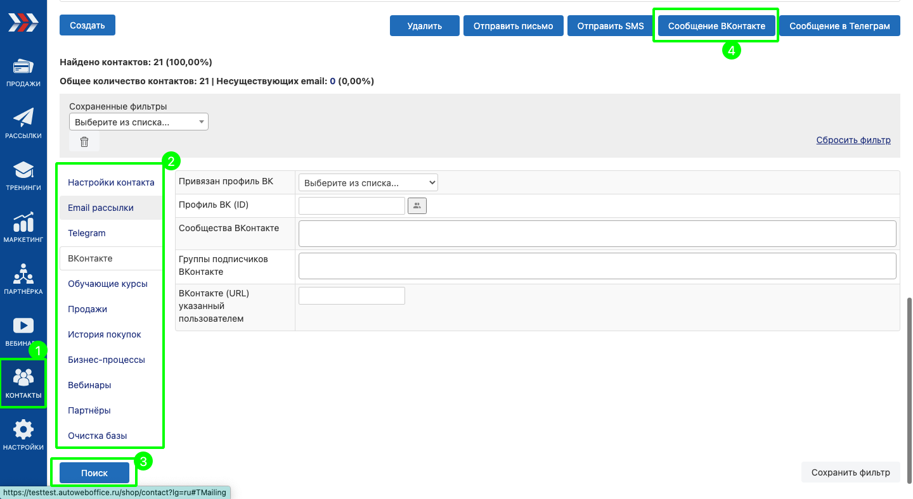Expand the Сохраненные фильтры dropdown
This screenshot has height=499, width=913.
[x=138, y=122]
